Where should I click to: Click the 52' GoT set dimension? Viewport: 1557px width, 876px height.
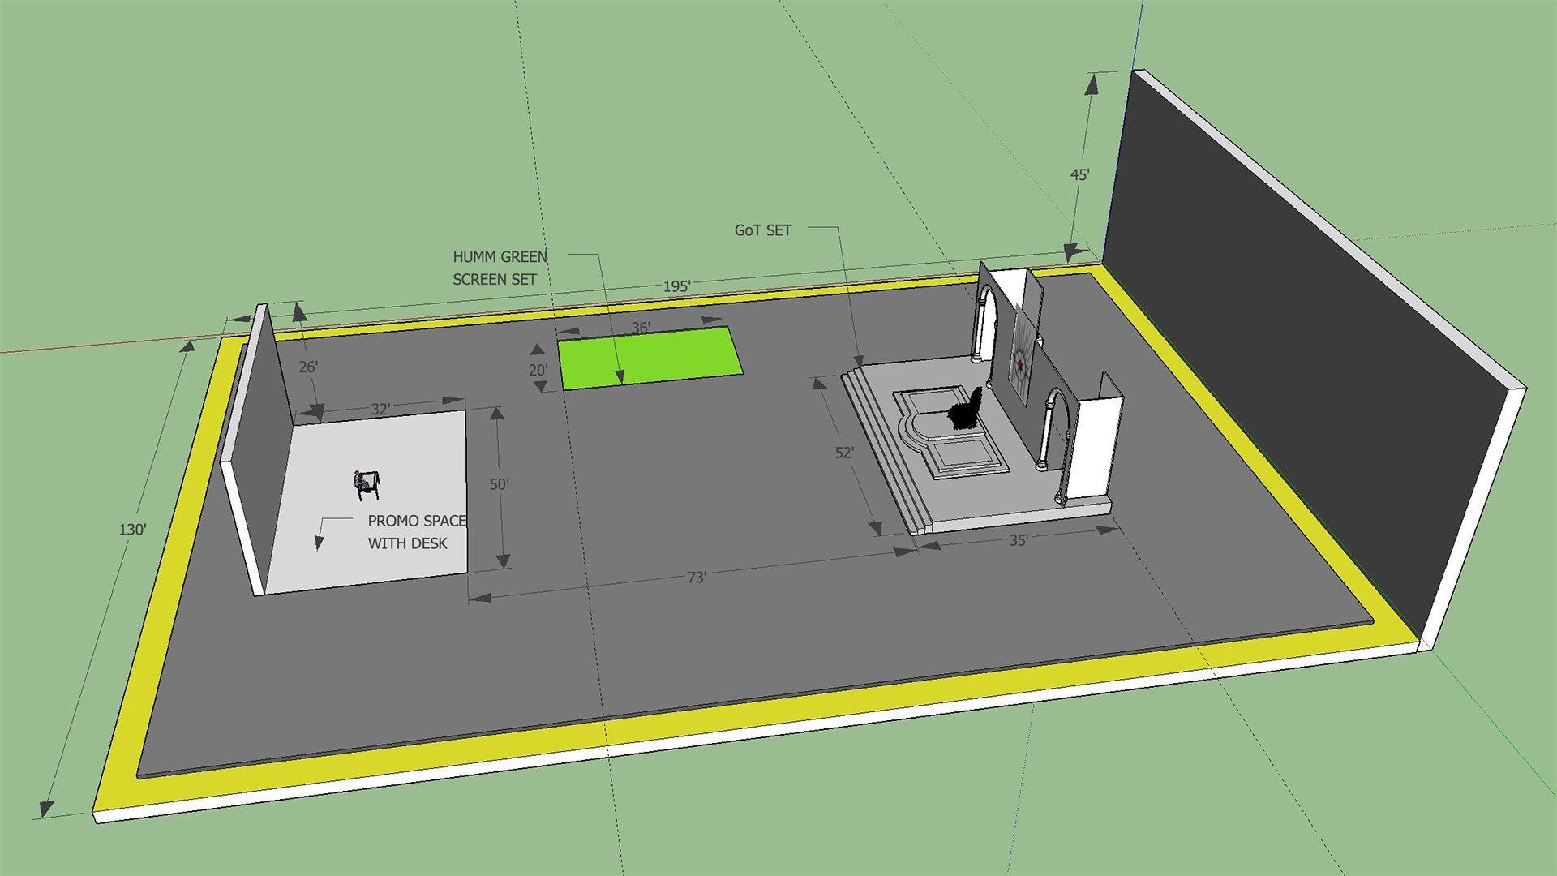coord(844,453)
